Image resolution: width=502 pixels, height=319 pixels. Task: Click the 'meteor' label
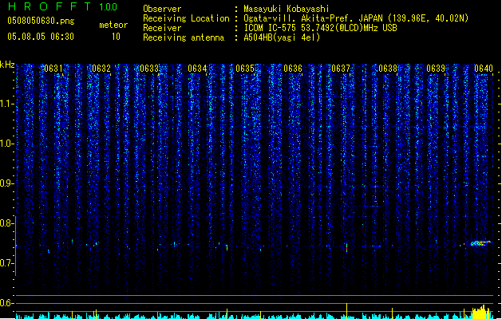pos(113,25)
